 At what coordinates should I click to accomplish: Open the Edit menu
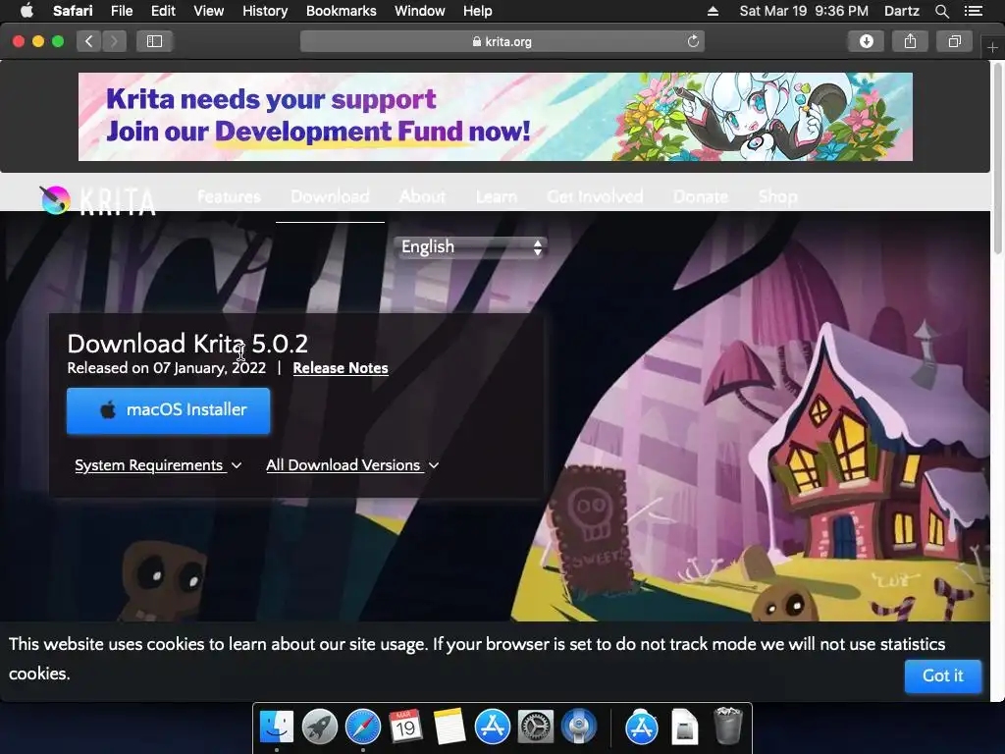163,11
